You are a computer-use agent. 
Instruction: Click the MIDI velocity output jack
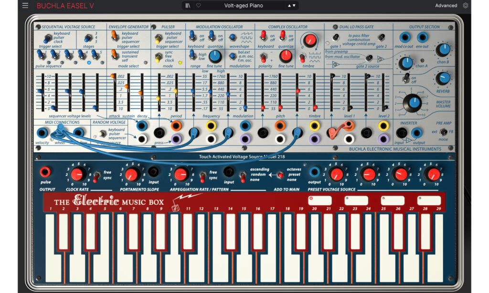[42, 132]
